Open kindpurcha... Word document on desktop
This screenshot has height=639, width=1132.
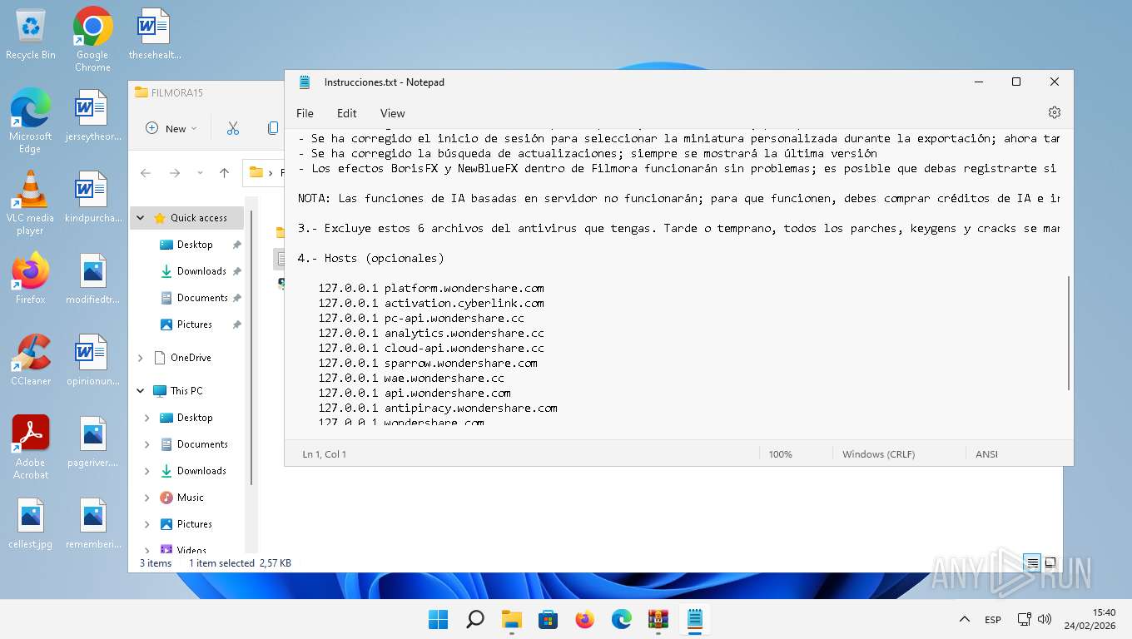92,198
